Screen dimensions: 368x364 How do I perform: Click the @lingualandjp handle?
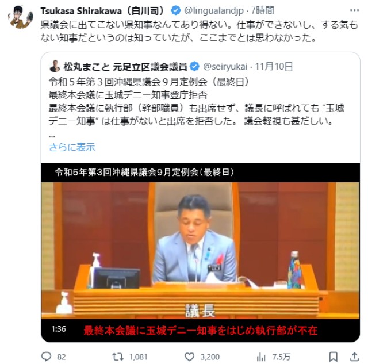(x=214, y=10)
